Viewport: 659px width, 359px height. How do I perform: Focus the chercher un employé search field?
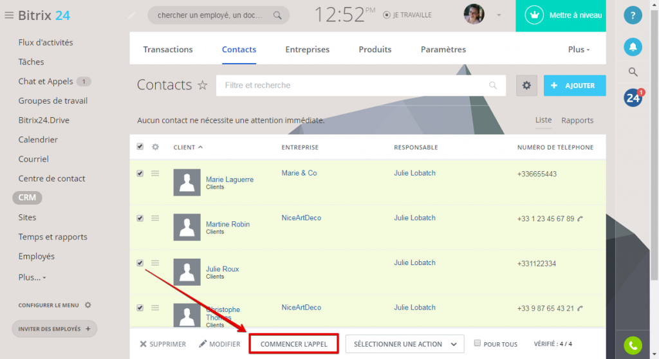(x=219, y=15)
